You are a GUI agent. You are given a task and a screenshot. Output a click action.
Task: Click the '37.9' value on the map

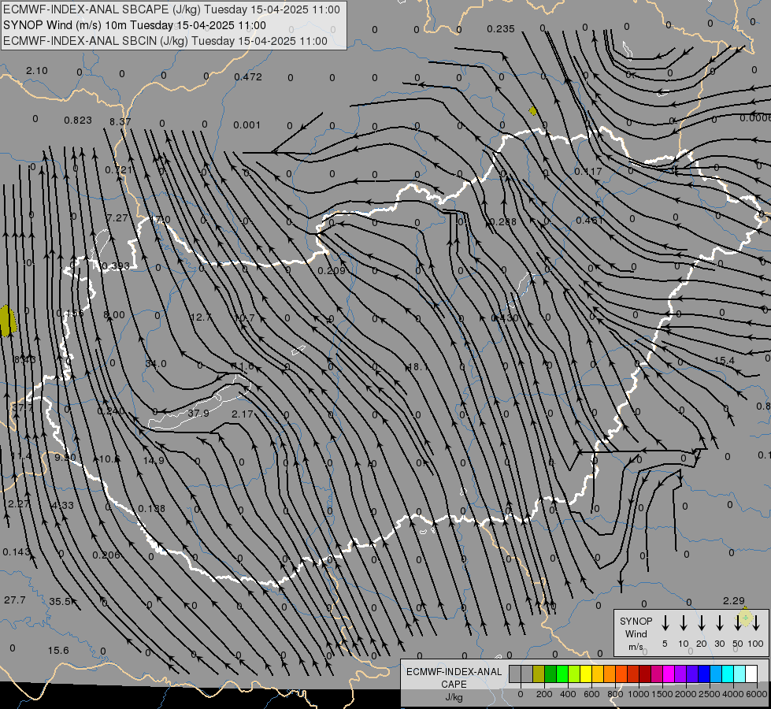(x=198, y=414)
